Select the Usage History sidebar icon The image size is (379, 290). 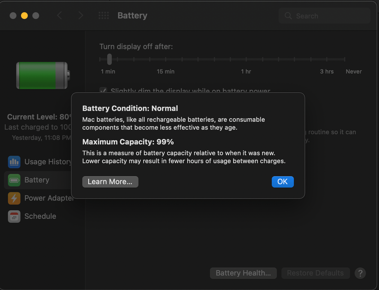[14, 162]
